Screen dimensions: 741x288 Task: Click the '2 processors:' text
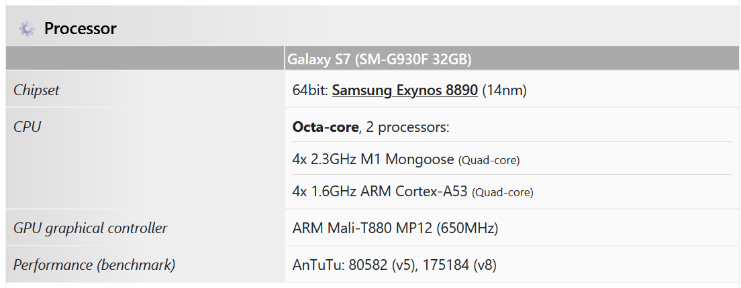pos(407,127)
